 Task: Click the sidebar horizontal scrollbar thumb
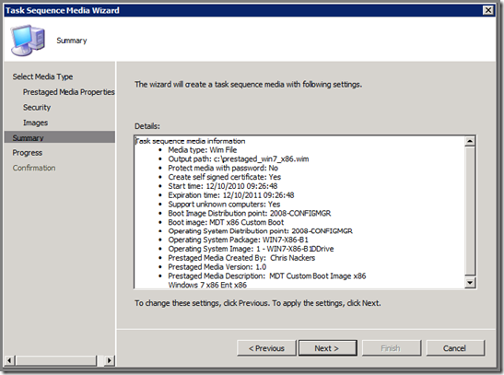(x=56, y=360)
